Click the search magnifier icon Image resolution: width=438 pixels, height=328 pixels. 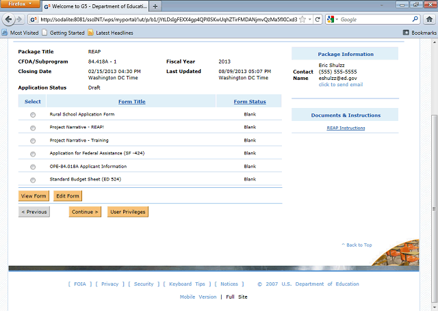click(415, 19)
